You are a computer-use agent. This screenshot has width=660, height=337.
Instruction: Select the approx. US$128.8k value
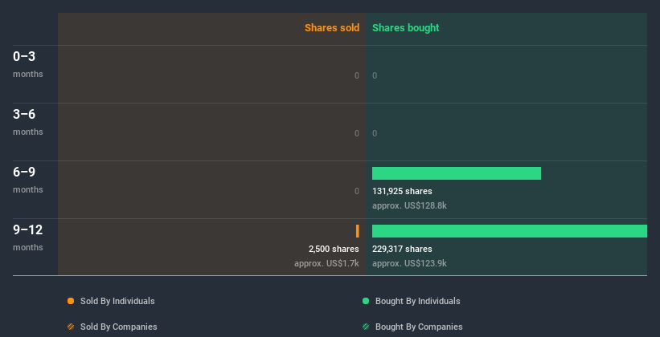tap(409, 206)
